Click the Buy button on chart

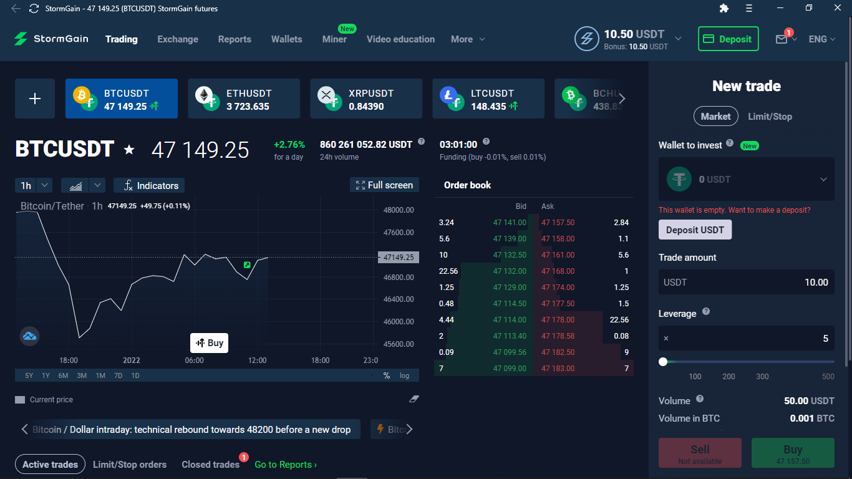[209, 342]
